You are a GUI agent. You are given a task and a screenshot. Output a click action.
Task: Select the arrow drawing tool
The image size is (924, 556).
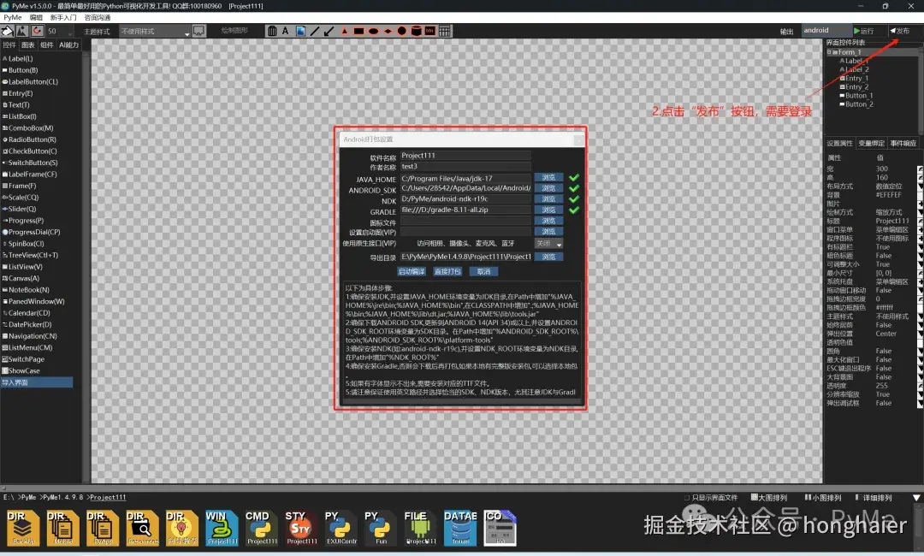[329, 31]
